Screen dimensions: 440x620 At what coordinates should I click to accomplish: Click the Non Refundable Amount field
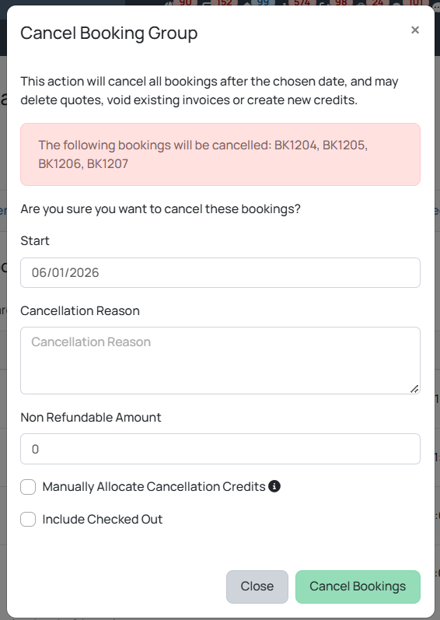click(221, 449)
